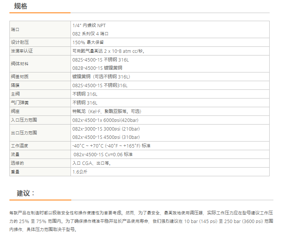This screenshot has height=237, width=287.
Task: Click the 阀座 value mentioning 特氟龙
Action: (107, 111)
